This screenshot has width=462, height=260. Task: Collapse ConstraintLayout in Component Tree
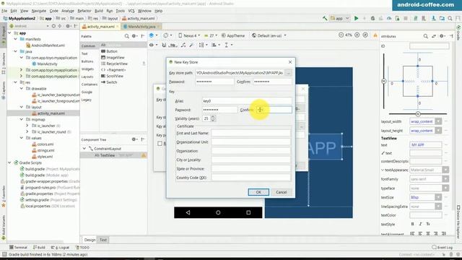point(84,149)
